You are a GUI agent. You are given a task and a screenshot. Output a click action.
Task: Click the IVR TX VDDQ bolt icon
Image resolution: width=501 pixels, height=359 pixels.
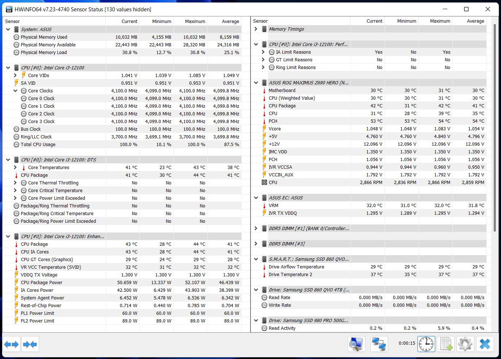tap(264, 213)
